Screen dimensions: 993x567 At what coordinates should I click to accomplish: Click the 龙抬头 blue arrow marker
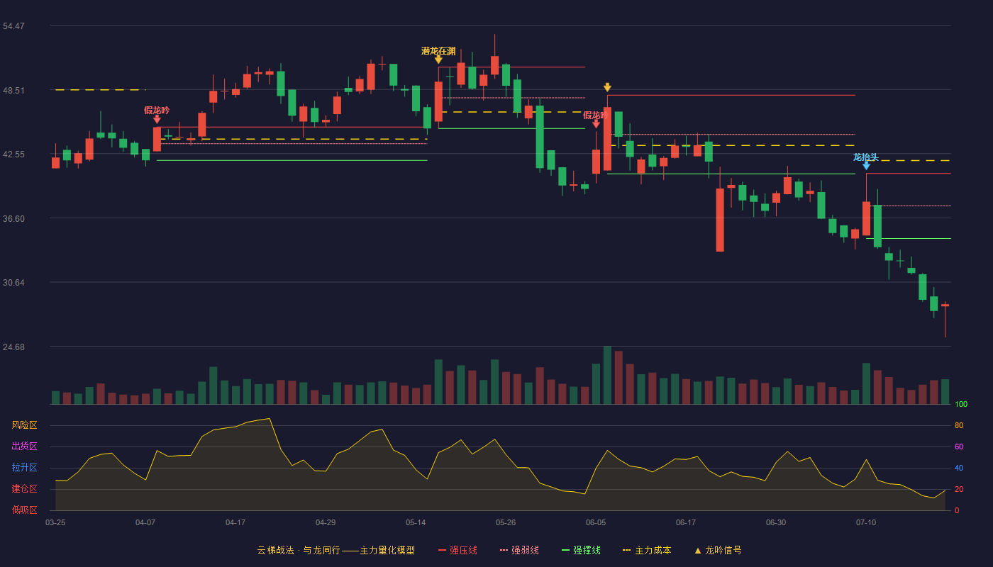coord(866,166)
